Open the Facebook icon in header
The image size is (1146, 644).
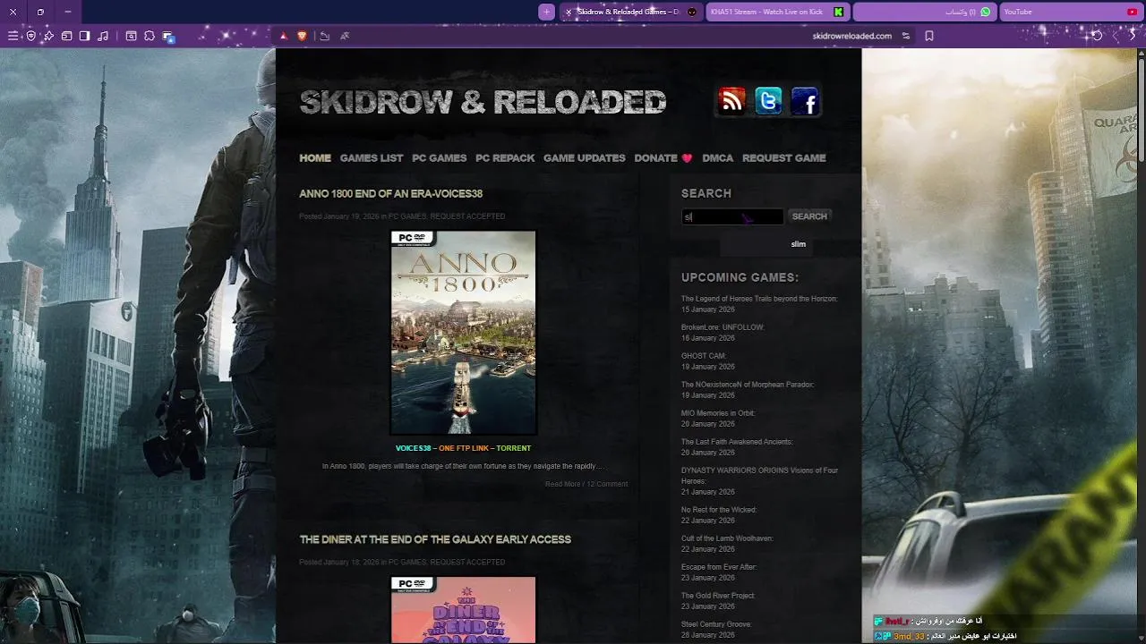click(x=805, y=101)
